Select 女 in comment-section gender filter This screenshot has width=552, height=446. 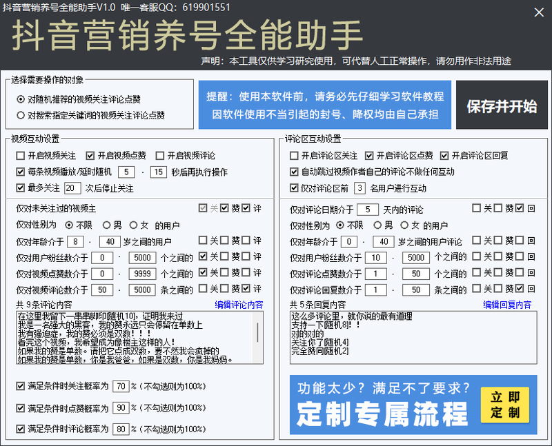pos(404,225)
